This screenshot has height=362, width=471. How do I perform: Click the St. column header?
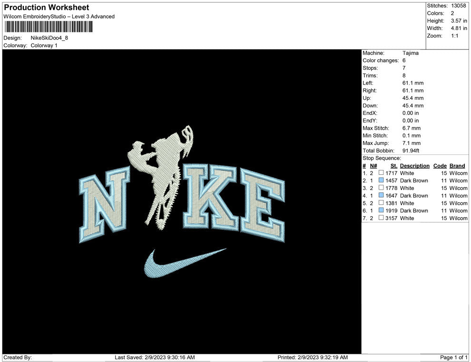click(x=394, y=165)
